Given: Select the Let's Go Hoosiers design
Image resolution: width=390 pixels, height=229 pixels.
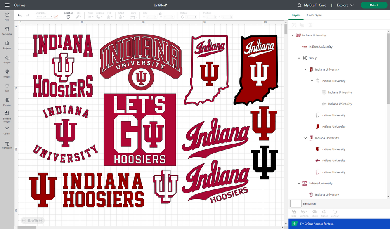Looking at the screenshot, I should (140, 130).
